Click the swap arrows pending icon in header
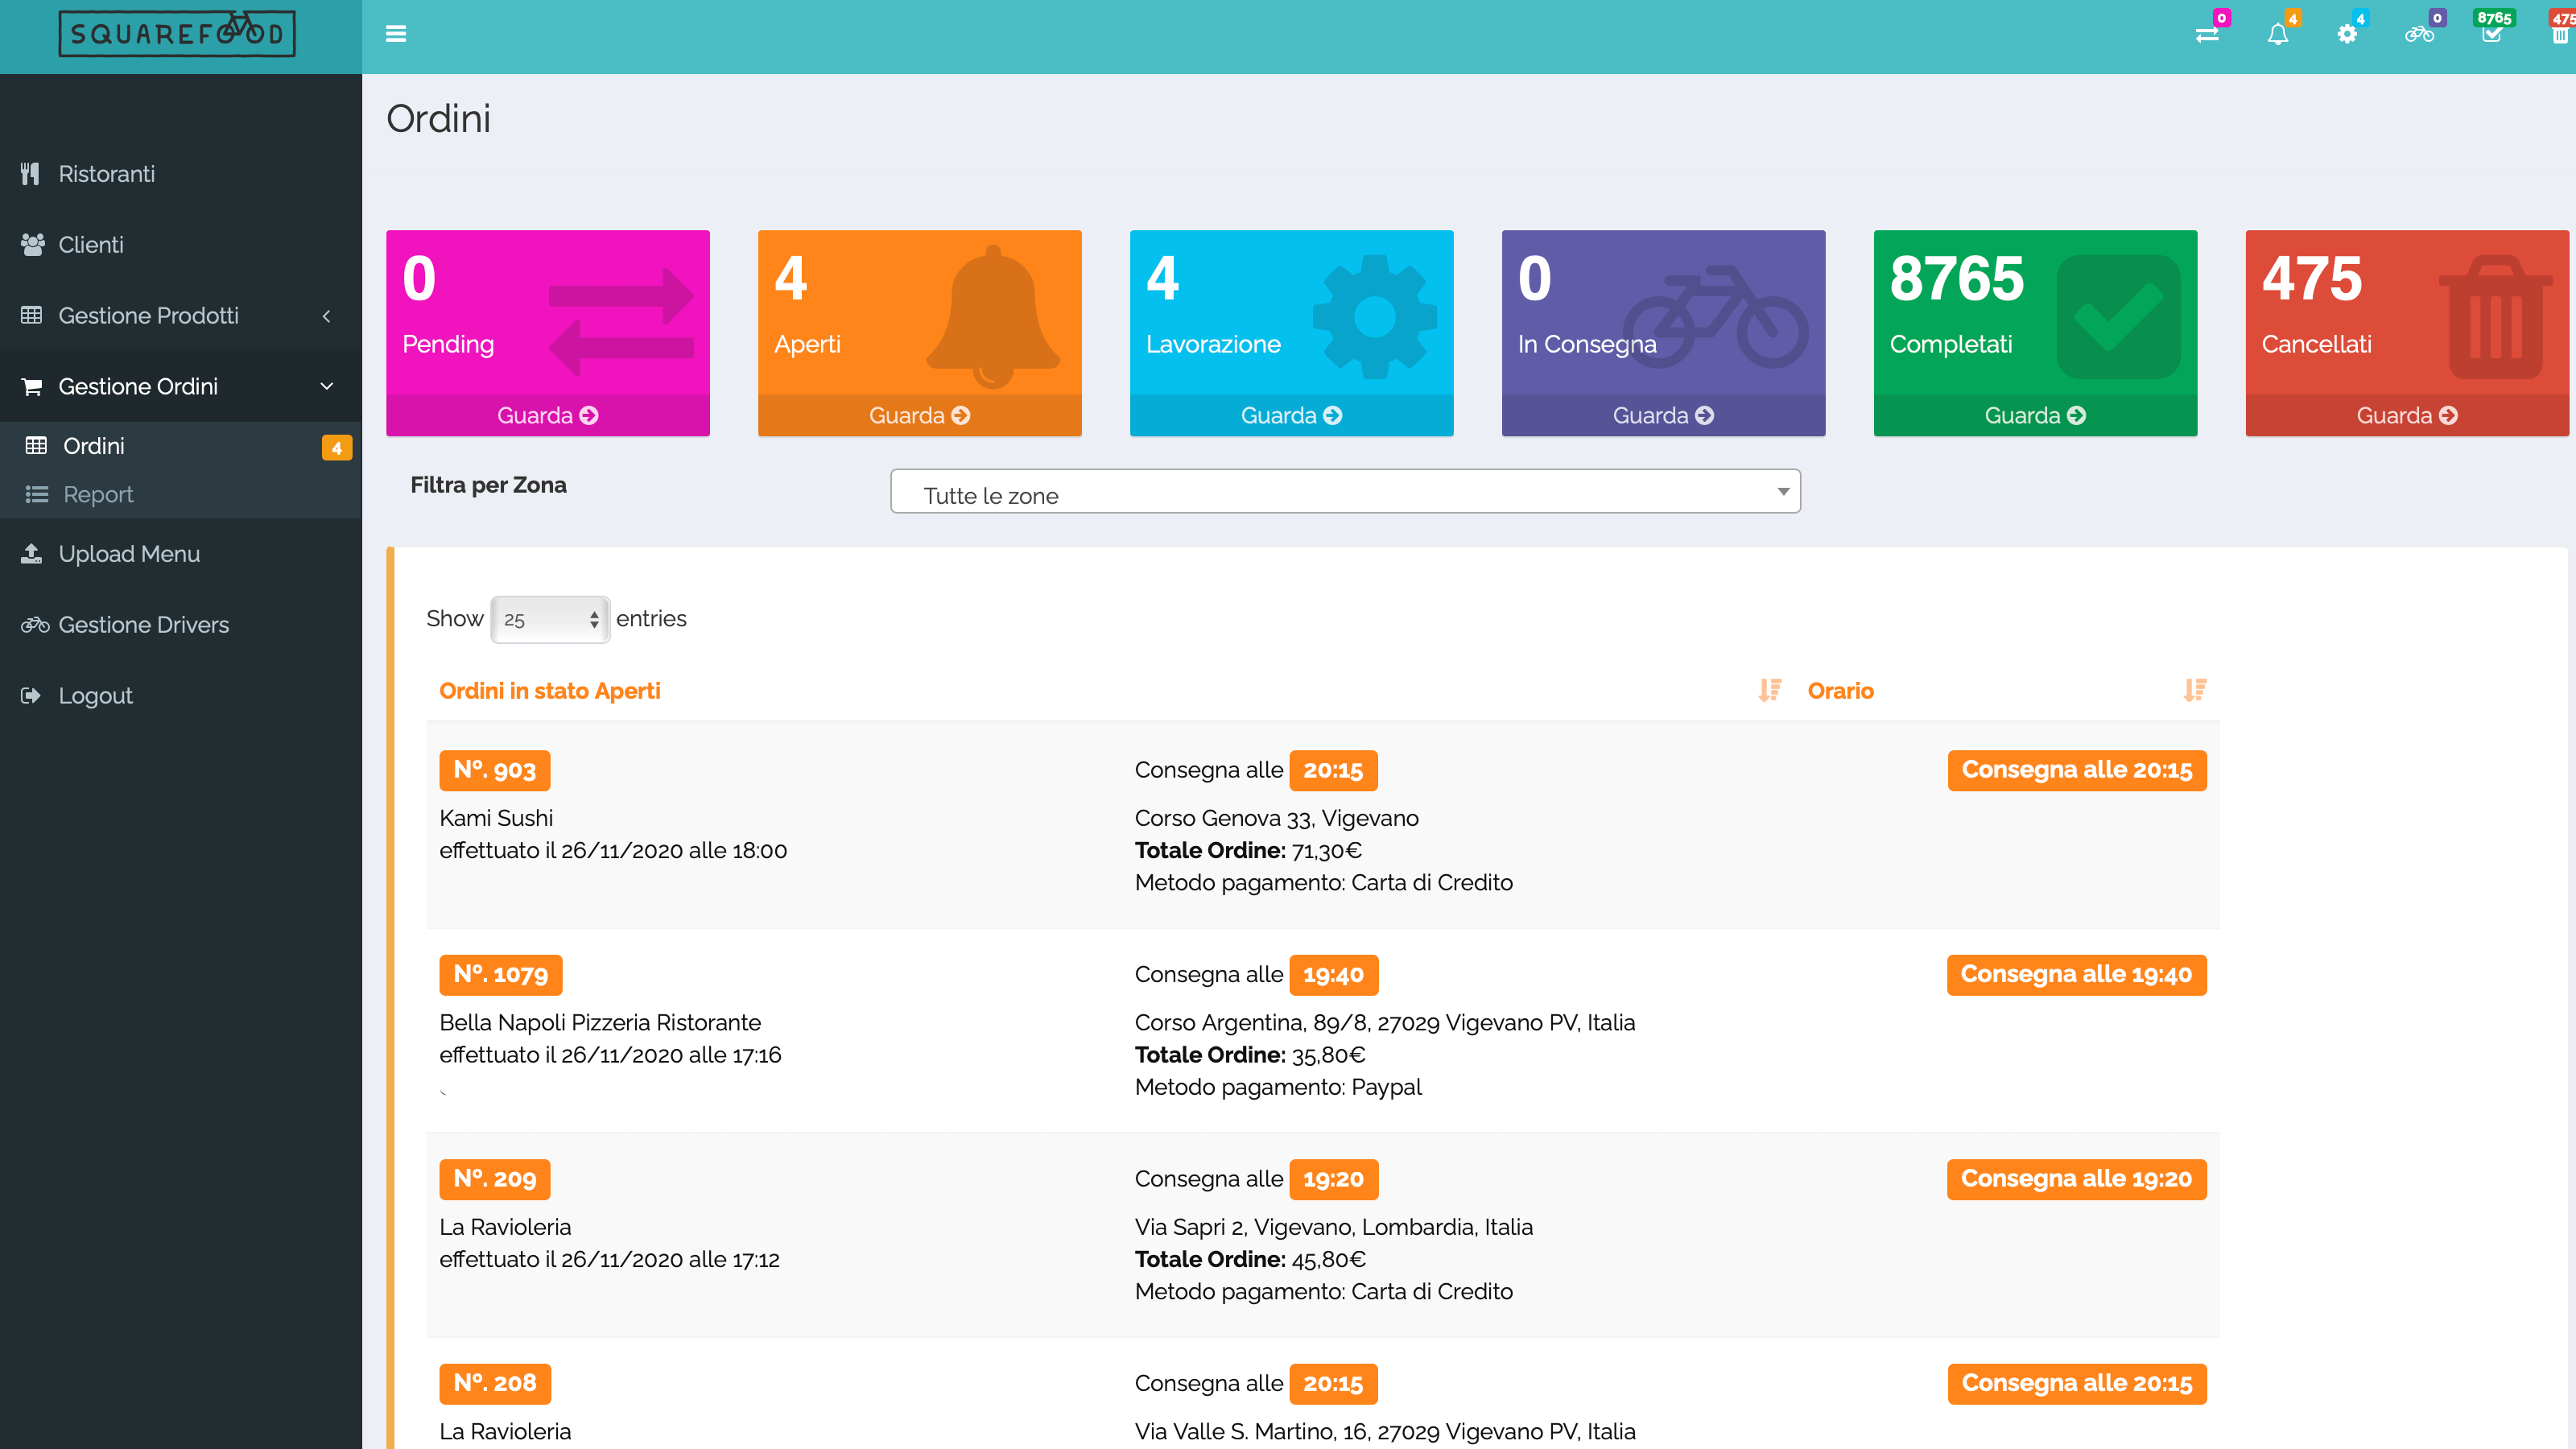Screen dimensions: 2576x1449 coord(2207,34)
